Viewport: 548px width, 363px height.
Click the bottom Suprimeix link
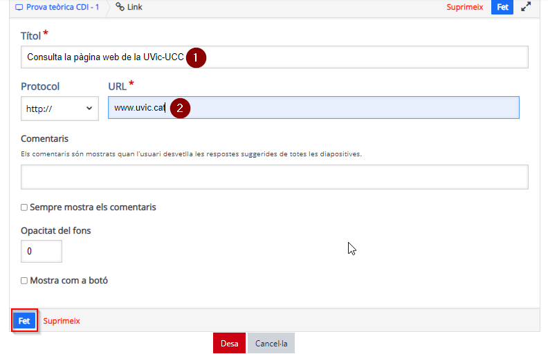click(x=62, y=321)
